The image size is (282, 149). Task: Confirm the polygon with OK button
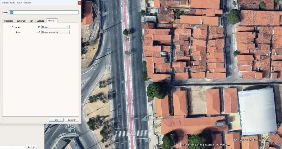tap(56, 120)
